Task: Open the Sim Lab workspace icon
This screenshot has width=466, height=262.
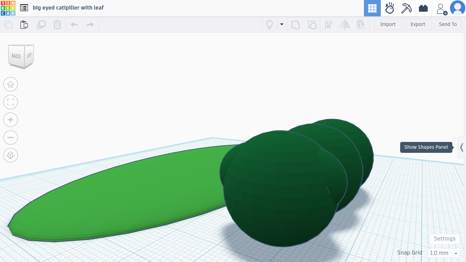Action: click(390, 8)
